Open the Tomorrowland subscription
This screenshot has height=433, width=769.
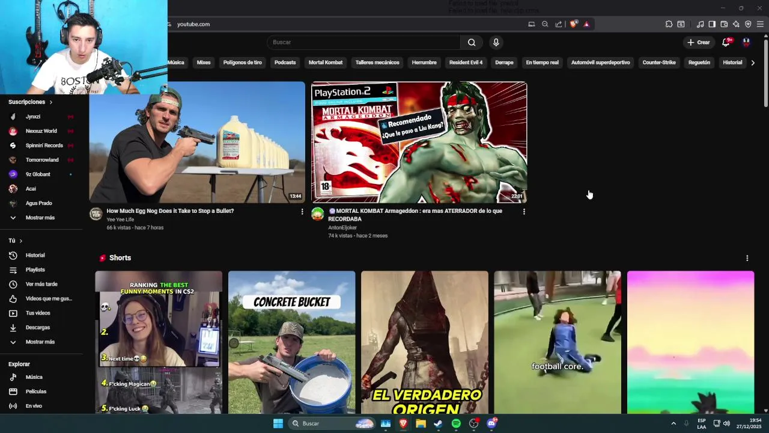pyautogui.click(x=41, y=160)
